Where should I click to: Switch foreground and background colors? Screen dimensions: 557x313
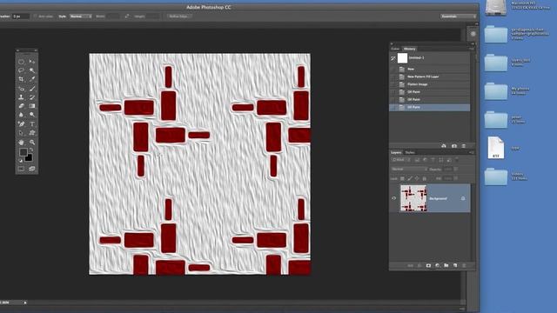pos(31,150)
